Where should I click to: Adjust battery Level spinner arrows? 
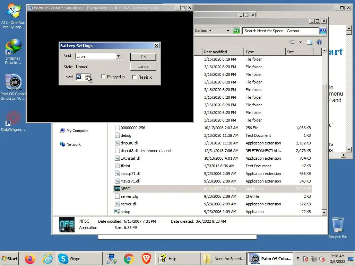[x=88, y=77]
